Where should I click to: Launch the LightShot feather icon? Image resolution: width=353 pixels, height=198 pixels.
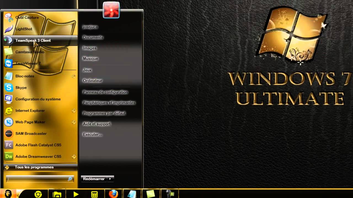tap(9, 29)
